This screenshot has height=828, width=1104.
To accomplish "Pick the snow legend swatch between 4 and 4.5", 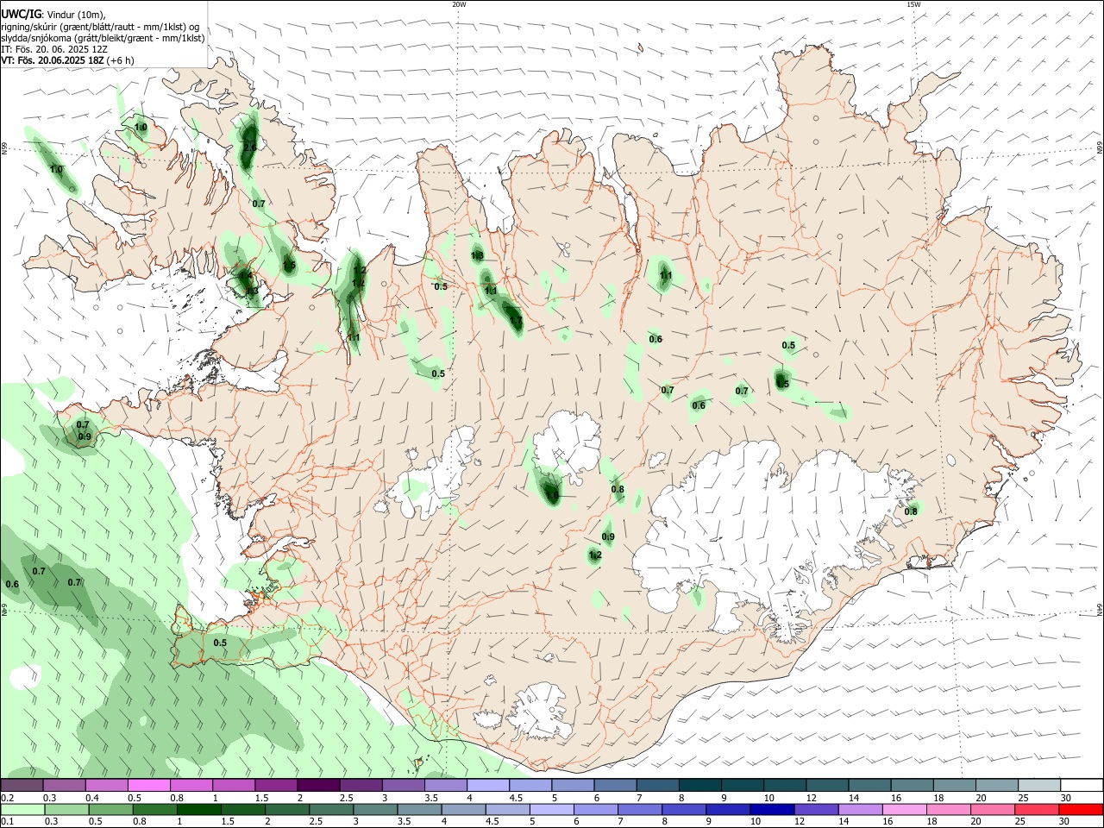I will pyautogui.click(x=489, y=786).
